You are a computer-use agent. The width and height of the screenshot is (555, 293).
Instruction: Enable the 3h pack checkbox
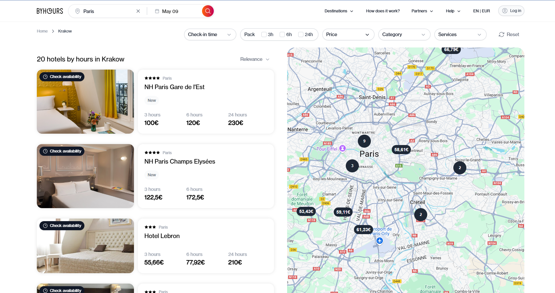click(264, 34)
